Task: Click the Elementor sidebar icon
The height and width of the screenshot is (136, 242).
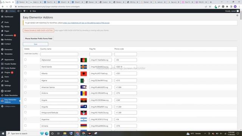Action: (2, 49)
